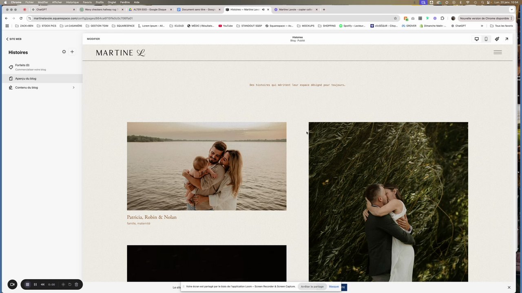Go back to SITE WEB
Screen dimensions: 522x293
coord(13,39)
